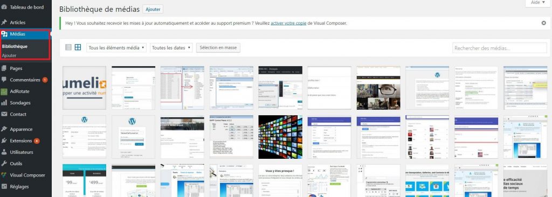Open the efficacité médias sociaux thumbnail
Image resolution: width=552 pixels, height=197 pixels.
pos(525,180)
